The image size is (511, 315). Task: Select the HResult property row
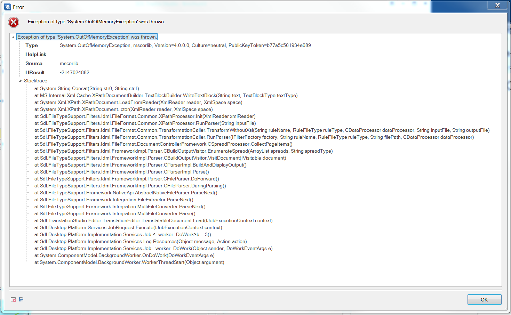[57, 72]
